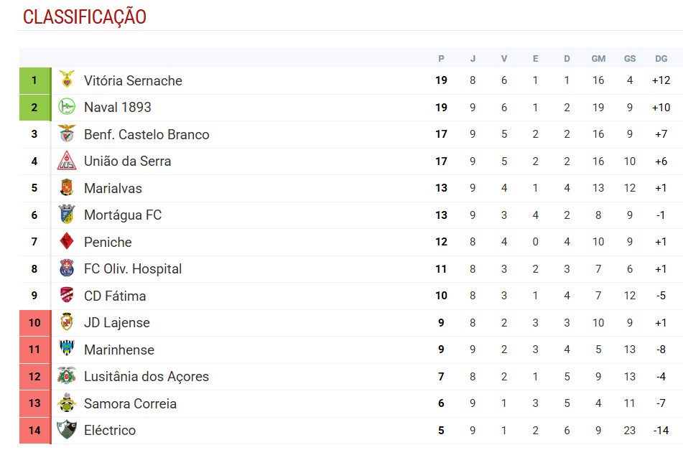Click the Classificação section heading
This screenshot has width=683, height=450.
click(85, 17)
